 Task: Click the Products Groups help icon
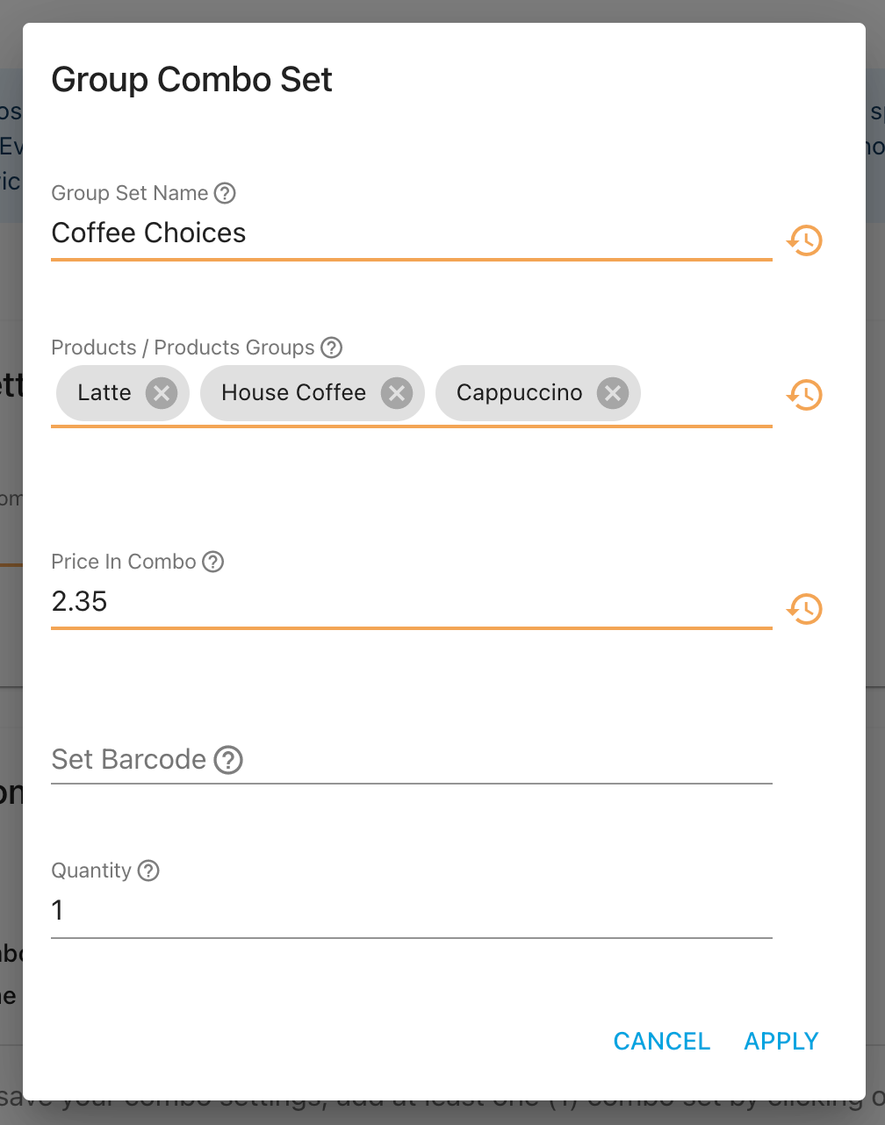331,348
